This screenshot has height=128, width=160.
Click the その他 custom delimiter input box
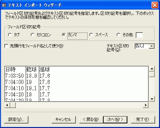[x=139, y=35]
